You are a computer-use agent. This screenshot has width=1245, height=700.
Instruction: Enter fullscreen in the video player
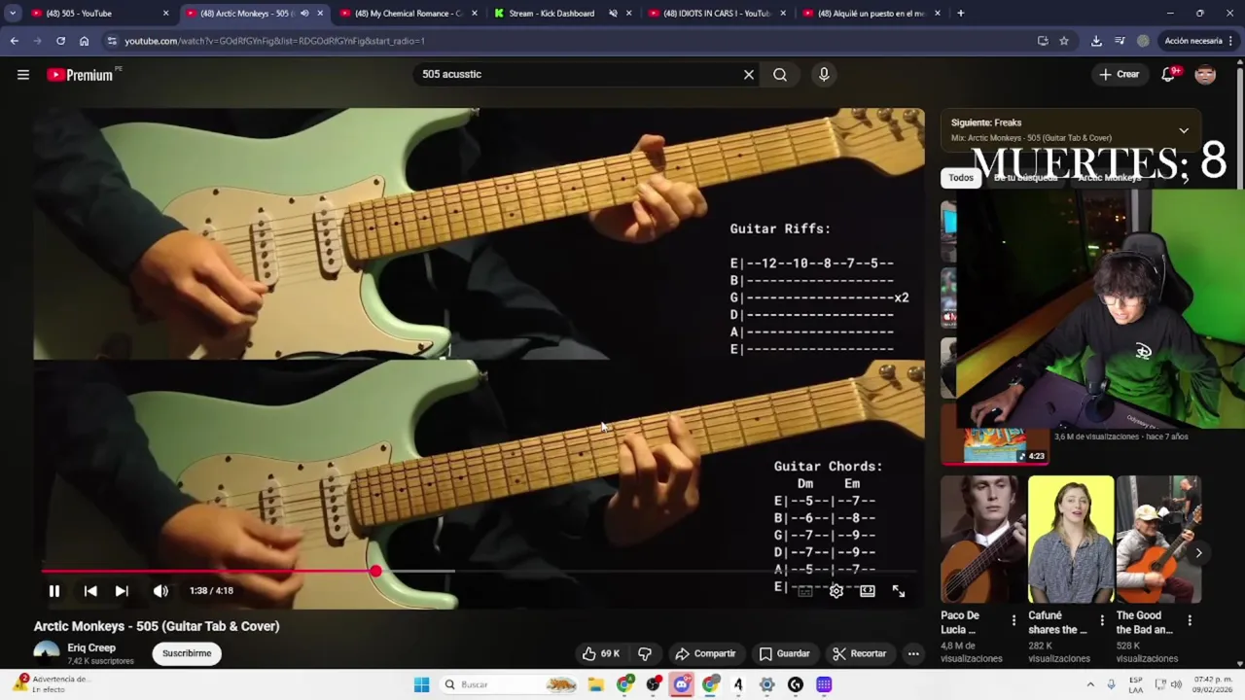899,591
